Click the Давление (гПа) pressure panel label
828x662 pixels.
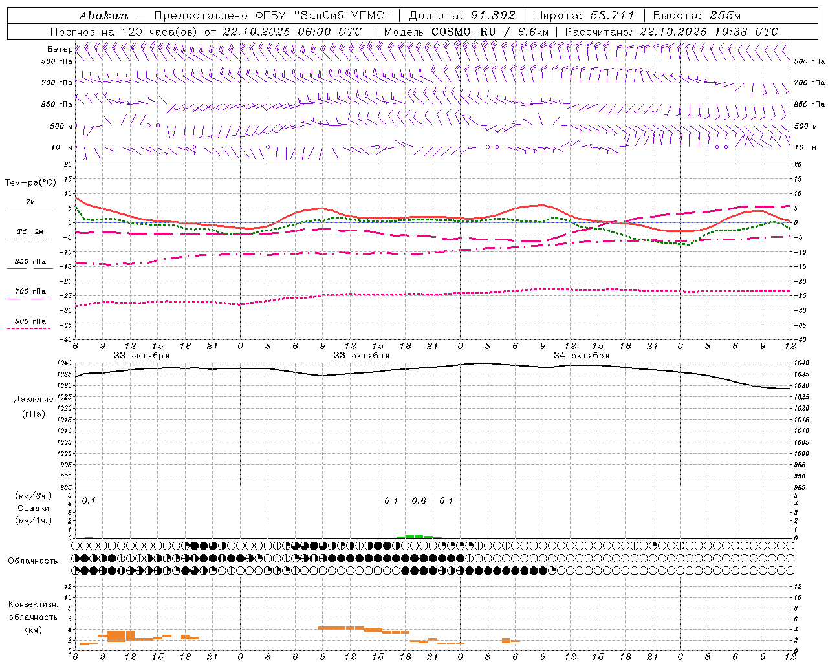(33, 407)
